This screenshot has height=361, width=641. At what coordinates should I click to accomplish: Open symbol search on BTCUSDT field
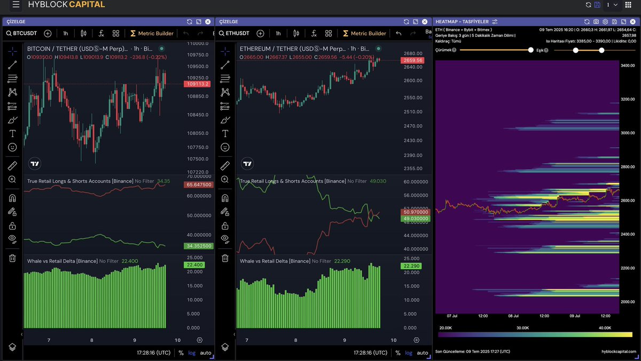click(x=21, y=33)
